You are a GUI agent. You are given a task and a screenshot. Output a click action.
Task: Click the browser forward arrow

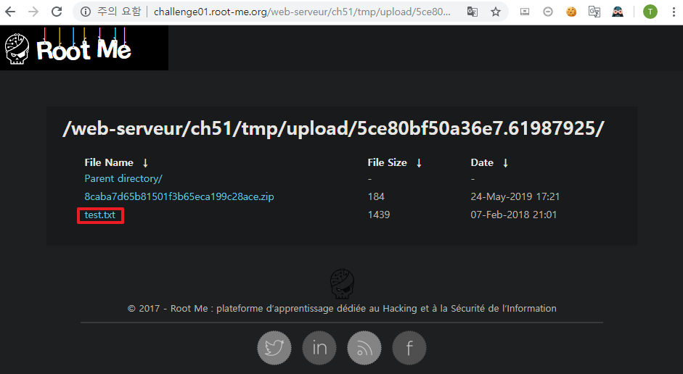[x=33, y=12]
